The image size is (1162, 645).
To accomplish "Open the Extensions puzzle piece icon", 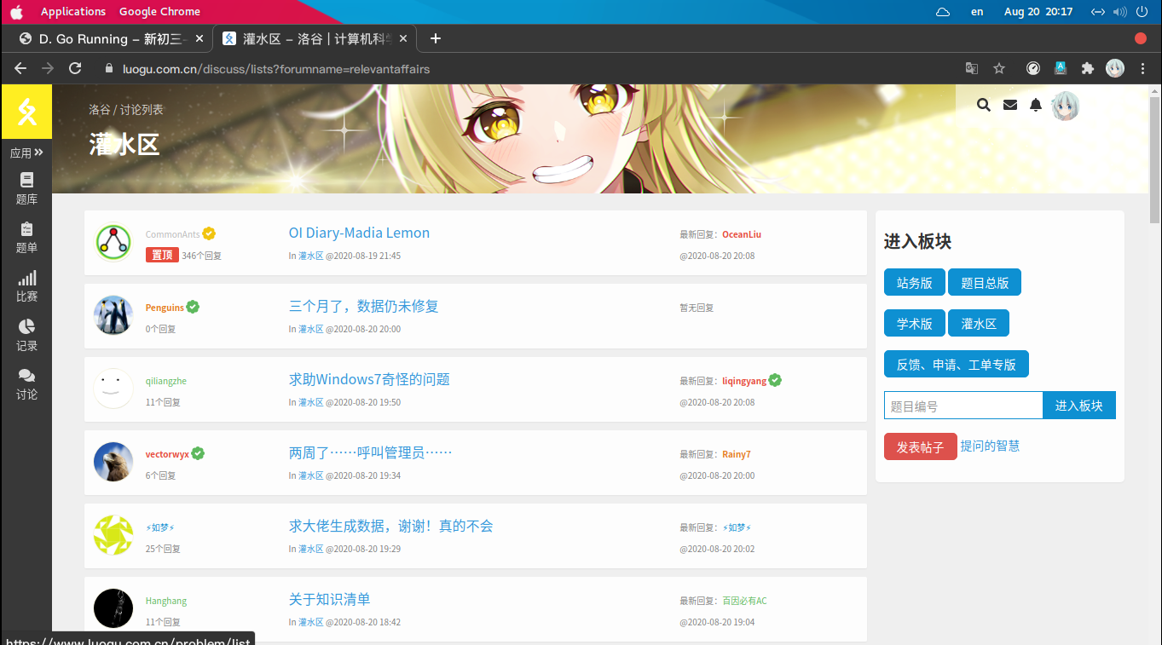I will tap(1088, 68).
